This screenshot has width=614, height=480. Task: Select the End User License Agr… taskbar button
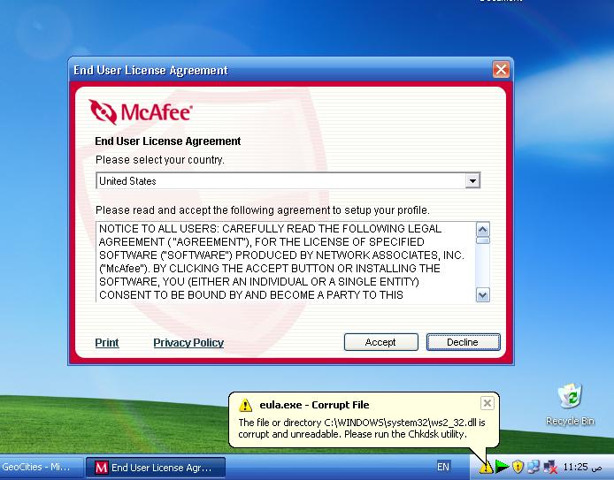156,468
